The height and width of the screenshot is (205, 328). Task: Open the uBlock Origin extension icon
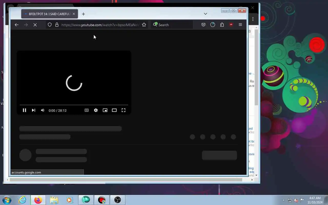pos(231,25)
